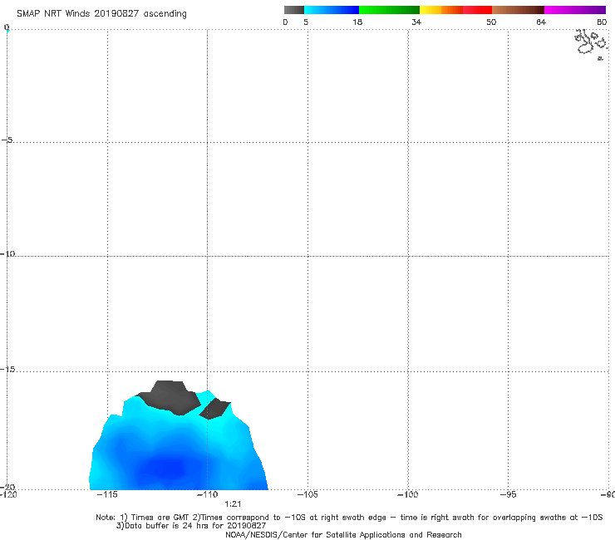Click the longitude label '-115'
615x540 pixels.
click(106, 494)
